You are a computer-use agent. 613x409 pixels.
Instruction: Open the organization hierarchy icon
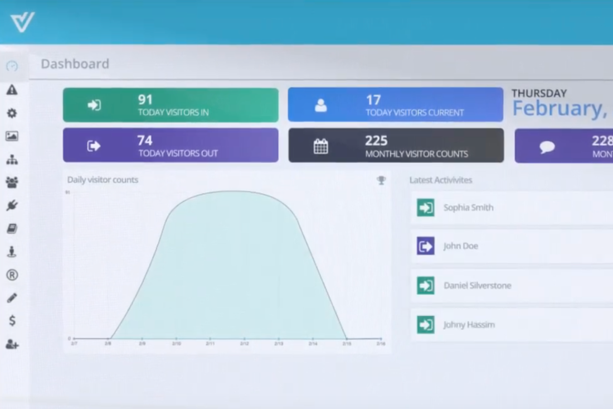(x=12, y=160)
